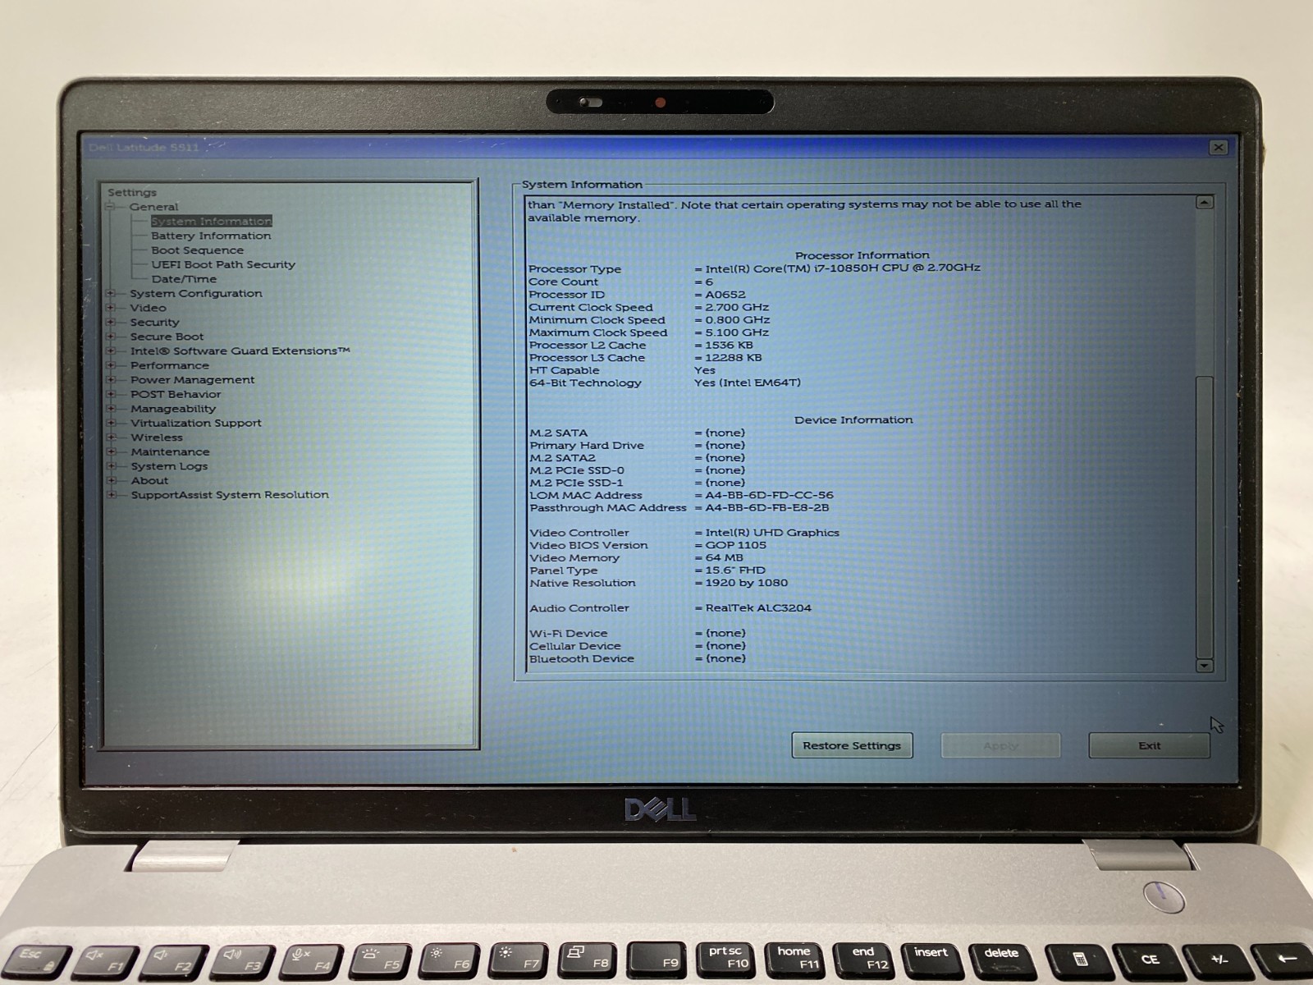
Task: Click the greyed-out Apply button
Action: tap(1000, 745)
